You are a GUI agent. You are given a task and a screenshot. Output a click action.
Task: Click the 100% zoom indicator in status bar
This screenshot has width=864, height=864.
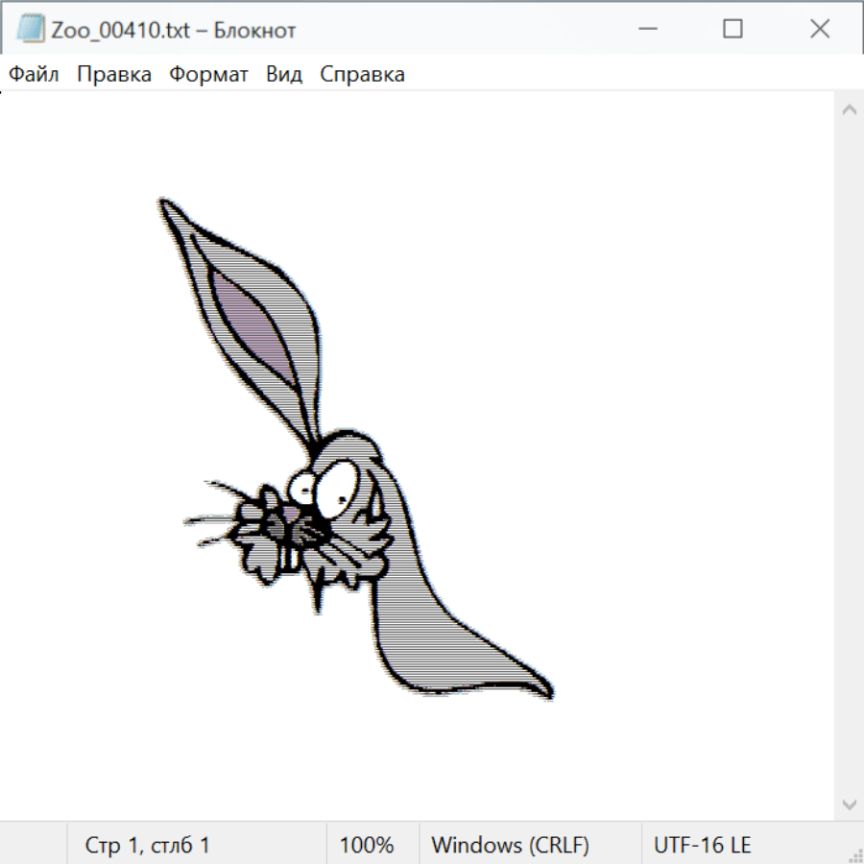[x=367, y=845]
